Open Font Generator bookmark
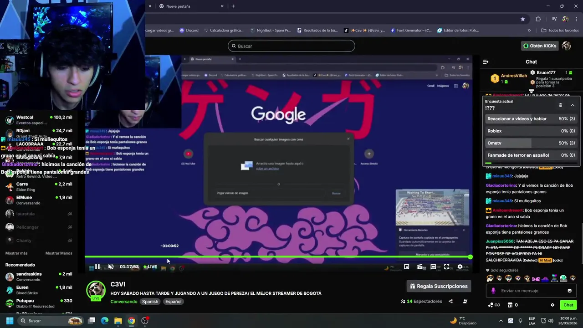Screen dimensions: 583x328 (411, 31)
